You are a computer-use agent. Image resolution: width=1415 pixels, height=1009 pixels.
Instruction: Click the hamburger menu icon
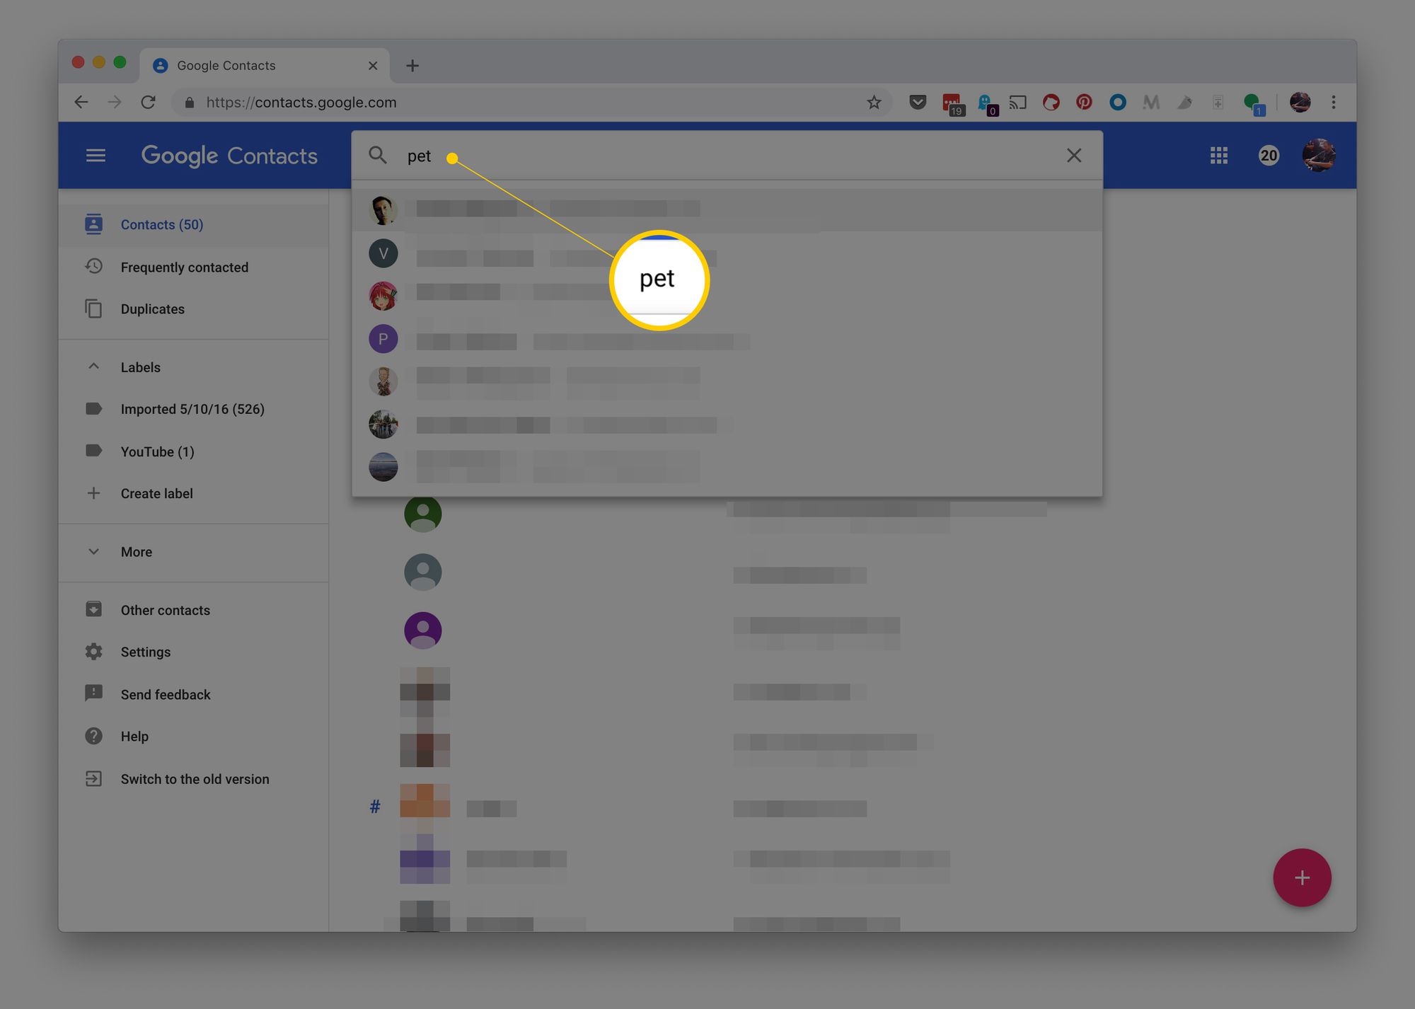pos(96,155)
